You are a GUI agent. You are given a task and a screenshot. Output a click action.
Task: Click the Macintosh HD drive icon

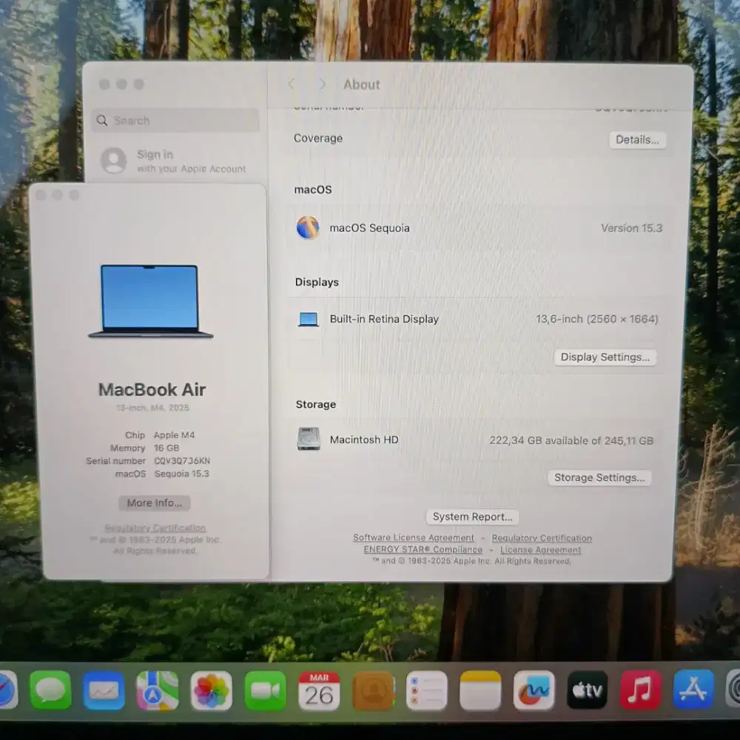[x=307, y=439]
